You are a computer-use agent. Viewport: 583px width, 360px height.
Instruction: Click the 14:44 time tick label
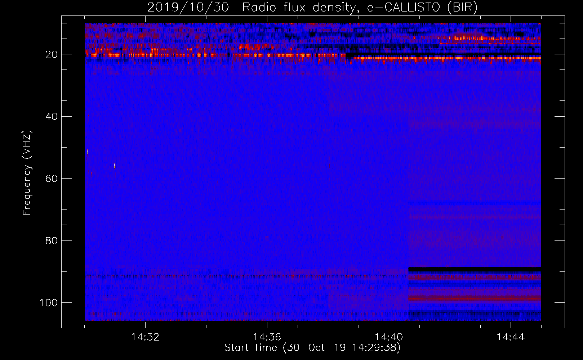pyautogui.click(x=511, y=337)
